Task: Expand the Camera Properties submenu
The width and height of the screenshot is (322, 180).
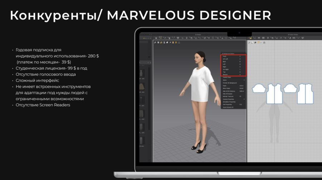Action: 233,99
